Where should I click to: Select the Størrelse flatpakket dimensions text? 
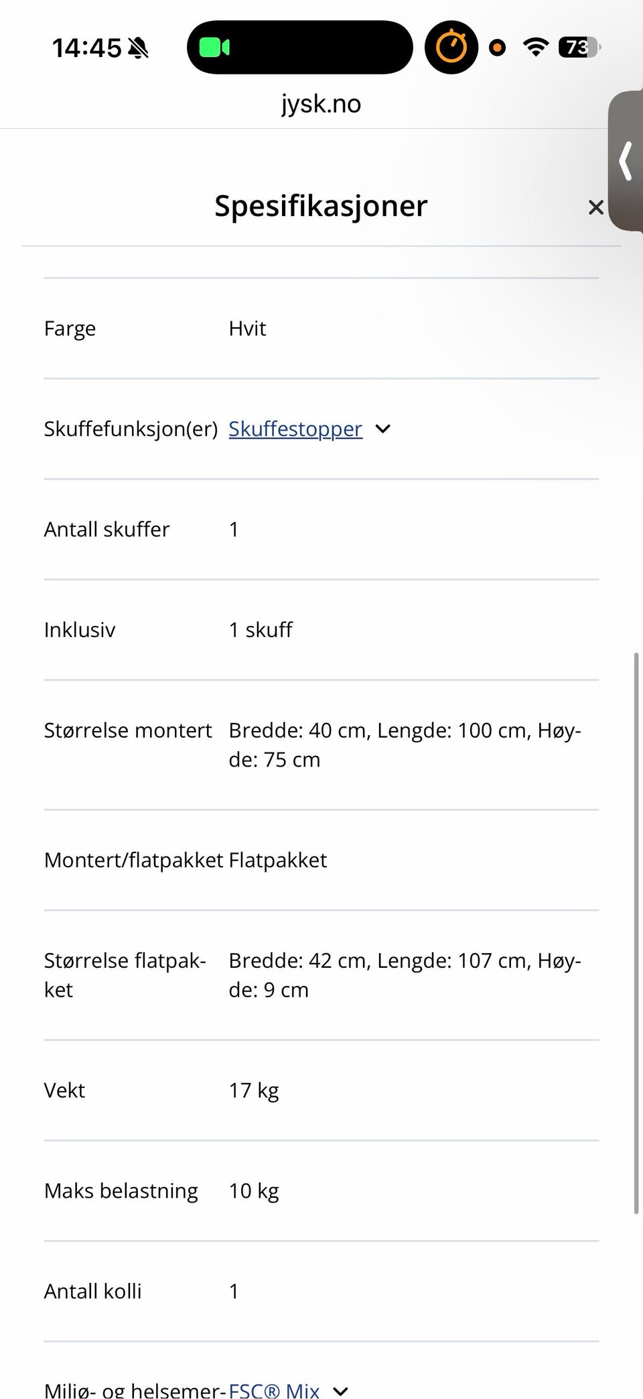405,975
